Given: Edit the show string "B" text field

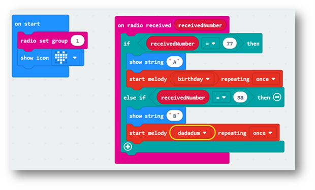Looking at the screenshot, I should click(x=175, y=116).
